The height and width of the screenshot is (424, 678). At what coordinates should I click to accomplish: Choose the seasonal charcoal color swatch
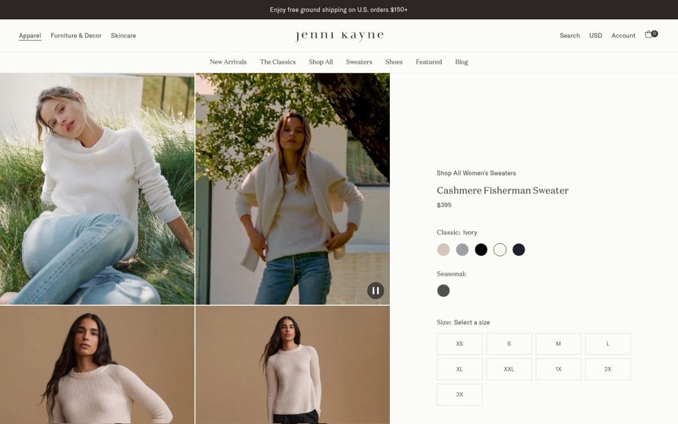[x=444, y=290]
